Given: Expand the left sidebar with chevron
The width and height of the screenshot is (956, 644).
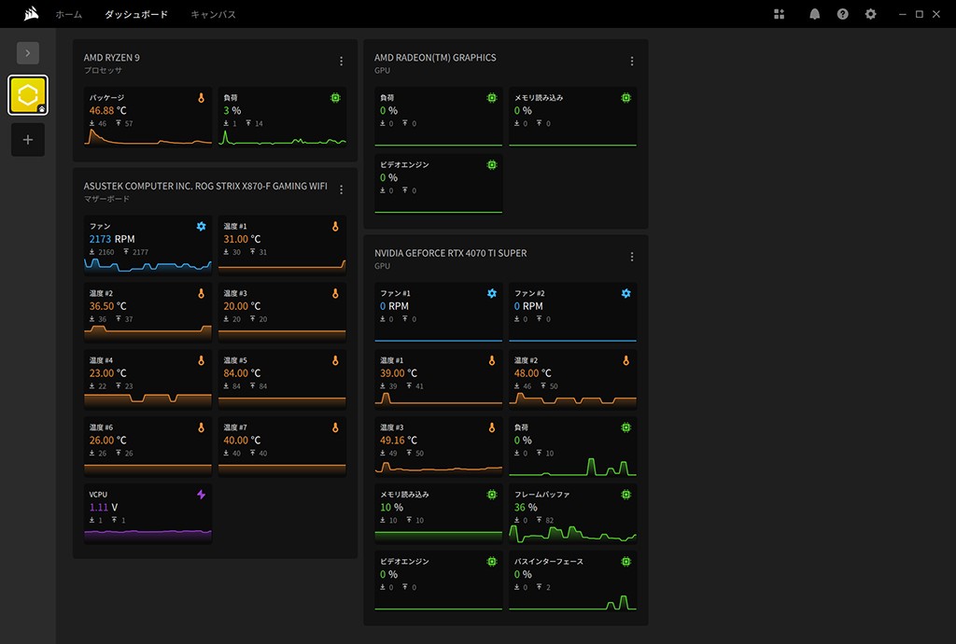Looking at the screenshot, I should pyautogui.click(x=28, y=53).
